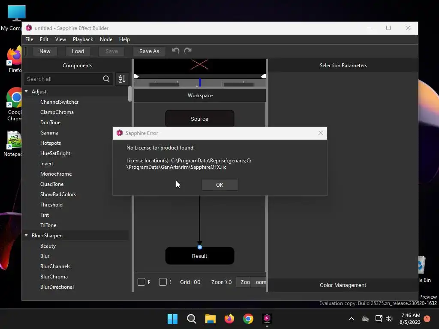Click Components list scrollbar thumb

(130, 94)
